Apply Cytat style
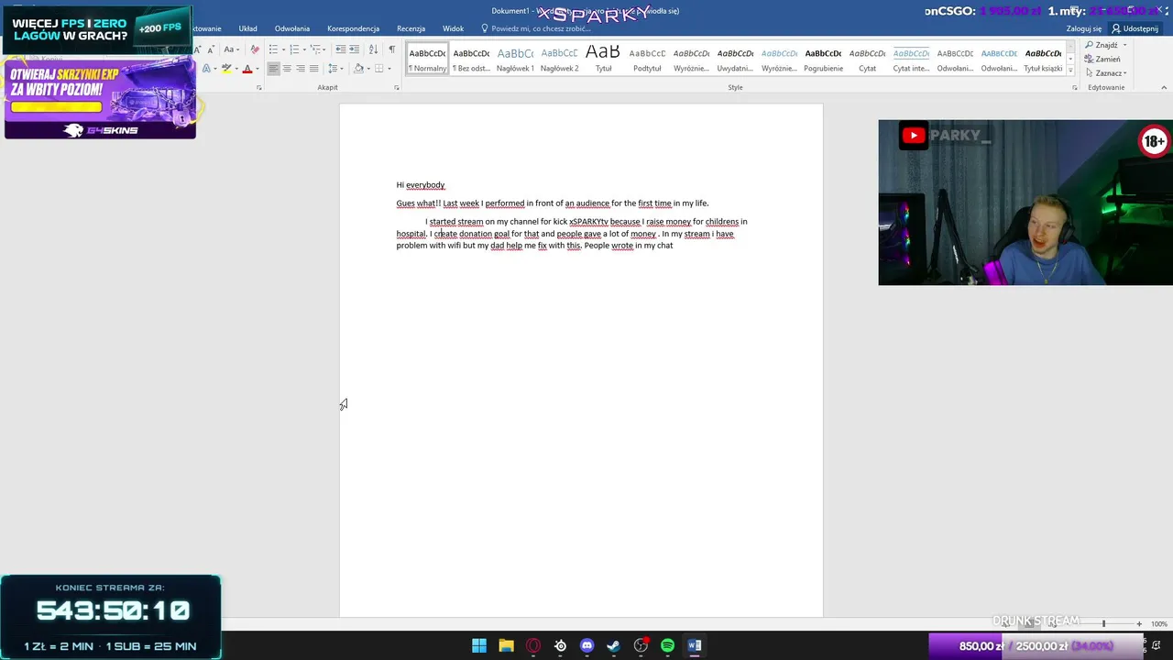 pyautogui.click(x=867, y=59)
